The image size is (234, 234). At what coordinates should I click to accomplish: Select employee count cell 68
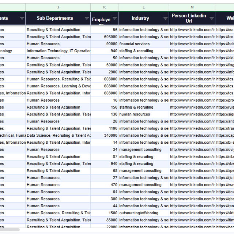coord(104,171)
